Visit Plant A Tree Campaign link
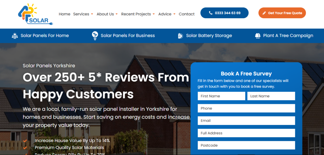324x155 pixels. coord(288,36)
